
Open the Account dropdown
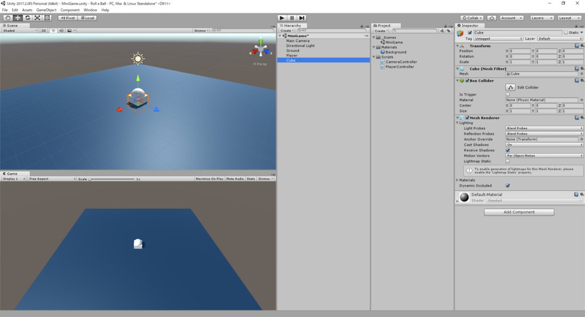pyautogui.click(x=511, y=18)
